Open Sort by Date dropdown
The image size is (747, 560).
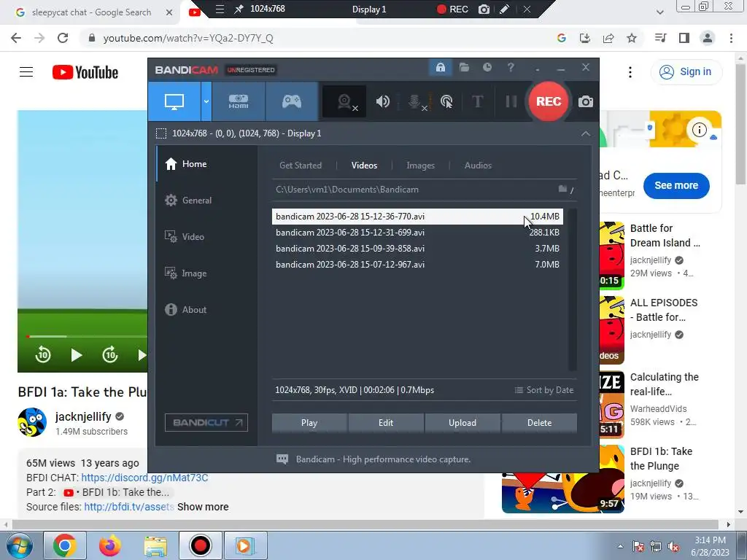[x=544, y=390]
